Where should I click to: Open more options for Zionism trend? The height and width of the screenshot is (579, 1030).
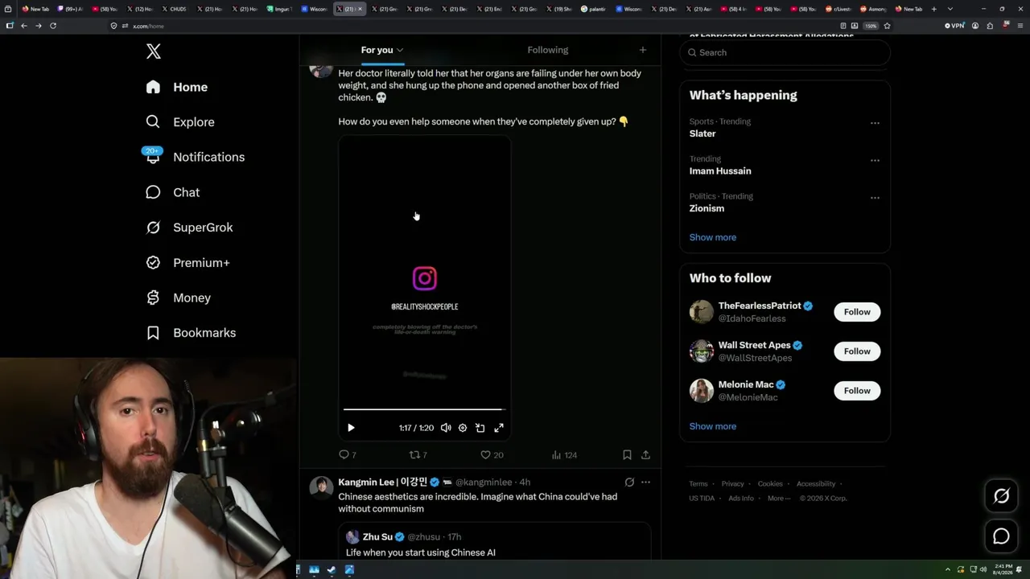(x=875, y=198)
